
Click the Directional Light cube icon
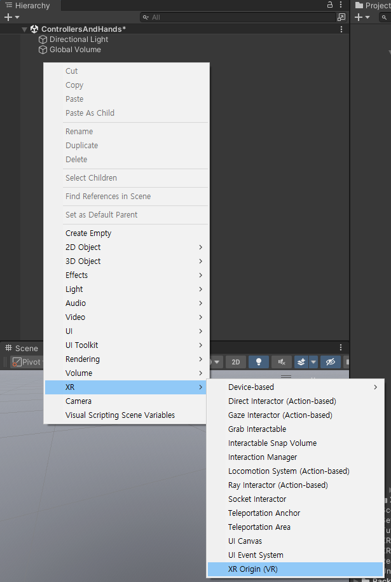click(x=43, y=39)
